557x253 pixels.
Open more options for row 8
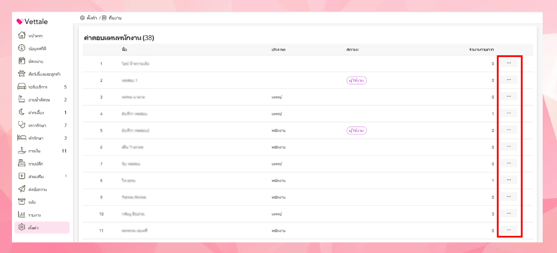tap(509, 180)
